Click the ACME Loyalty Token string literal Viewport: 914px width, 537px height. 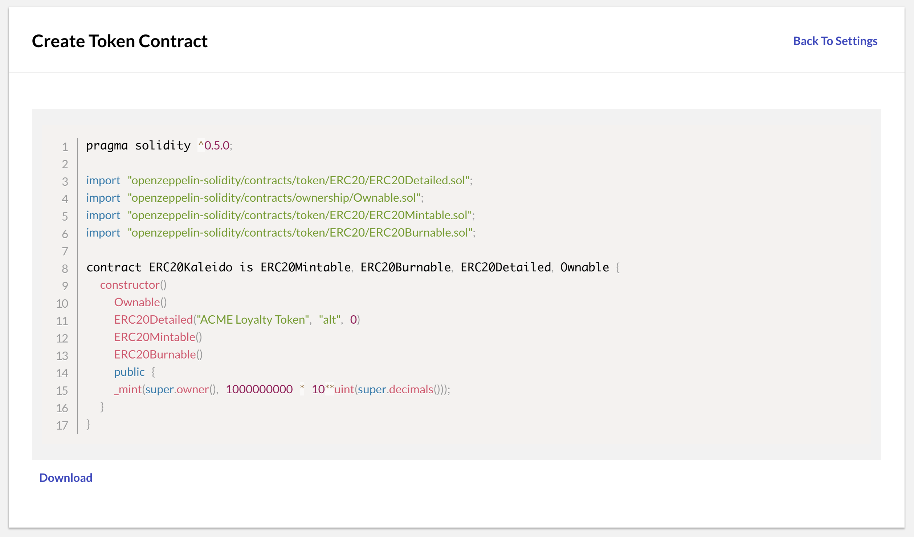(x=252, y=319)
